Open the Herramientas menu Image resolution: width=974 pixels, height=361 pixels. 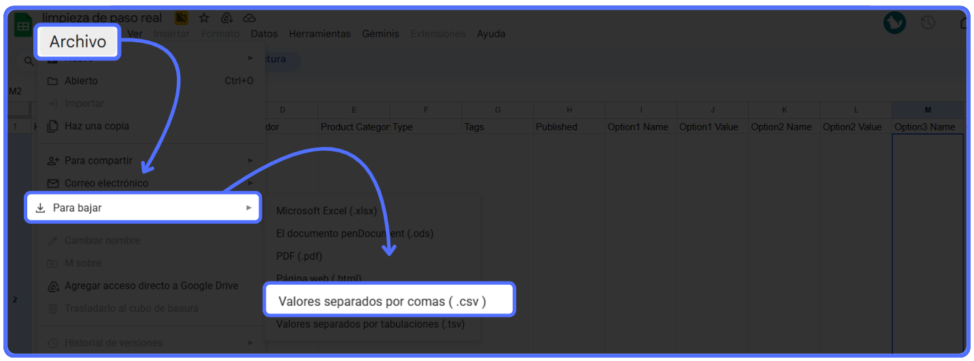click(320, 34)
